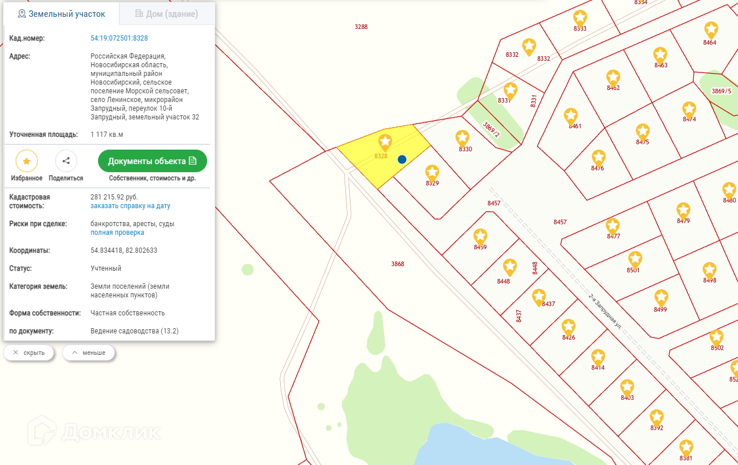The height and width of the screenshot is (465, 738).
Task: Open the полная проверка link
Action: tap(117, 232)
